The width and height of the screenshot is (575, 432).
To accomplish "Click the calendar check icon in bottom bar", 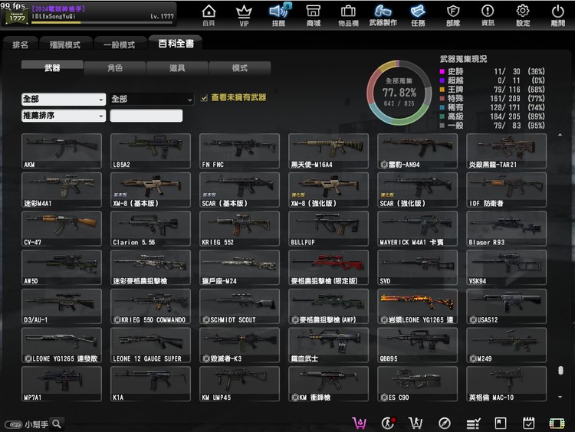I will pyautogui.click(x=528, y=424).
